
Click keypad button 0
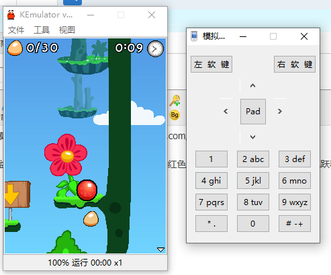click(x=253, y=223)
